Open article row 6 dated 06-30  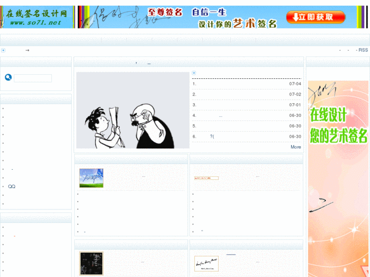(247, 137)
